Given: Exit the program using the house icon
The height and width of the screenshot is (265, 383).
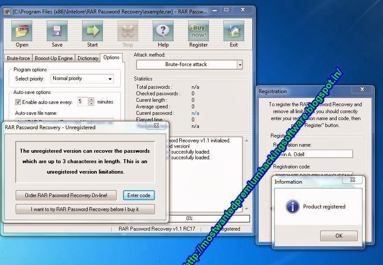Looking at the screenshot, I should tap(233, 31).
